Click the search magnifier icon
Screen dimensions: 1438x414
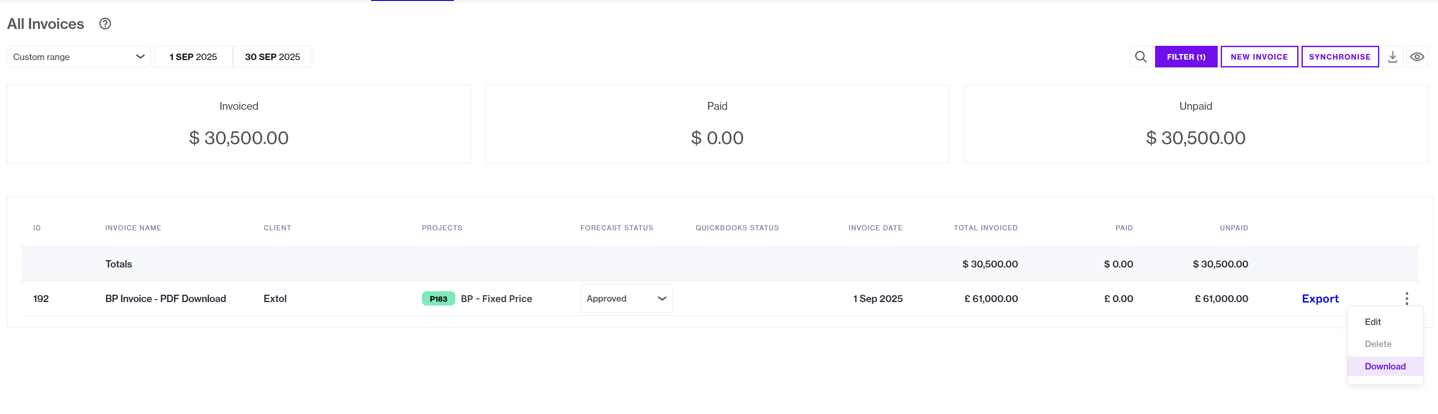click(x=1140, y=57)
